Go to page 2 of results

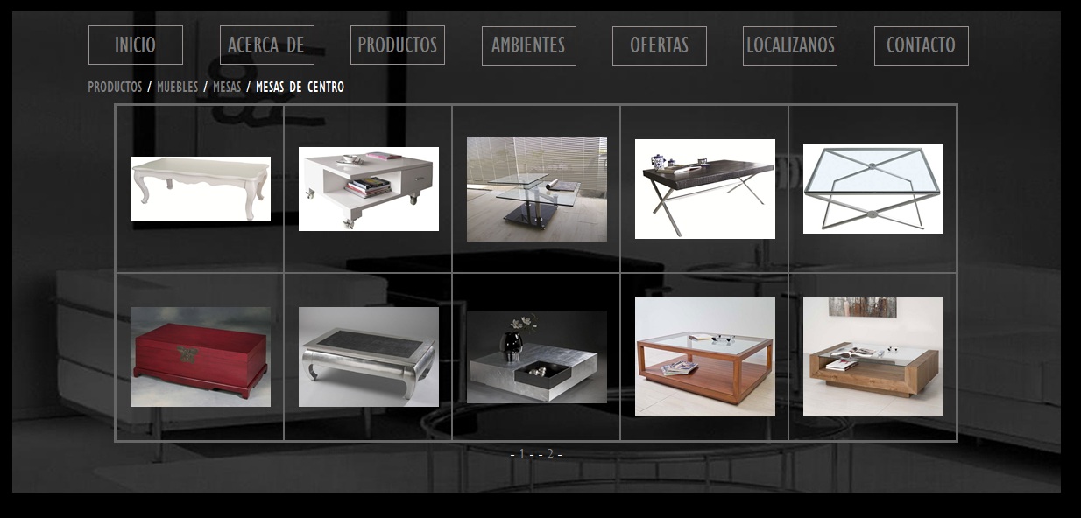[x=550, y=454]
